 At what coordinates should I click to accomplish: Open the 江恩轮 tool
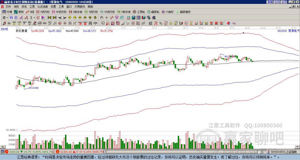(139, 12)
